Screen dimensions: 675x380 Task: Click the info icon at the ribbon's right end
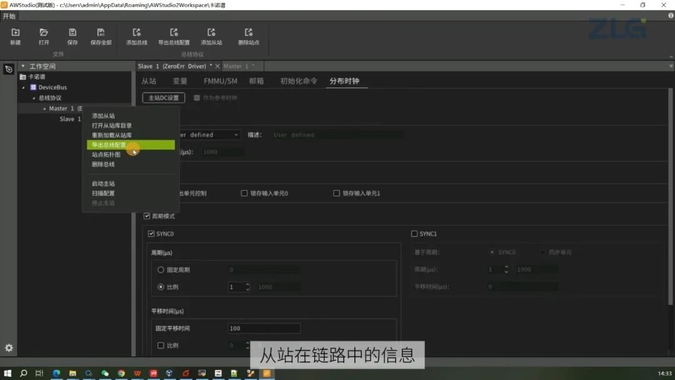click(x=671, y=16)
